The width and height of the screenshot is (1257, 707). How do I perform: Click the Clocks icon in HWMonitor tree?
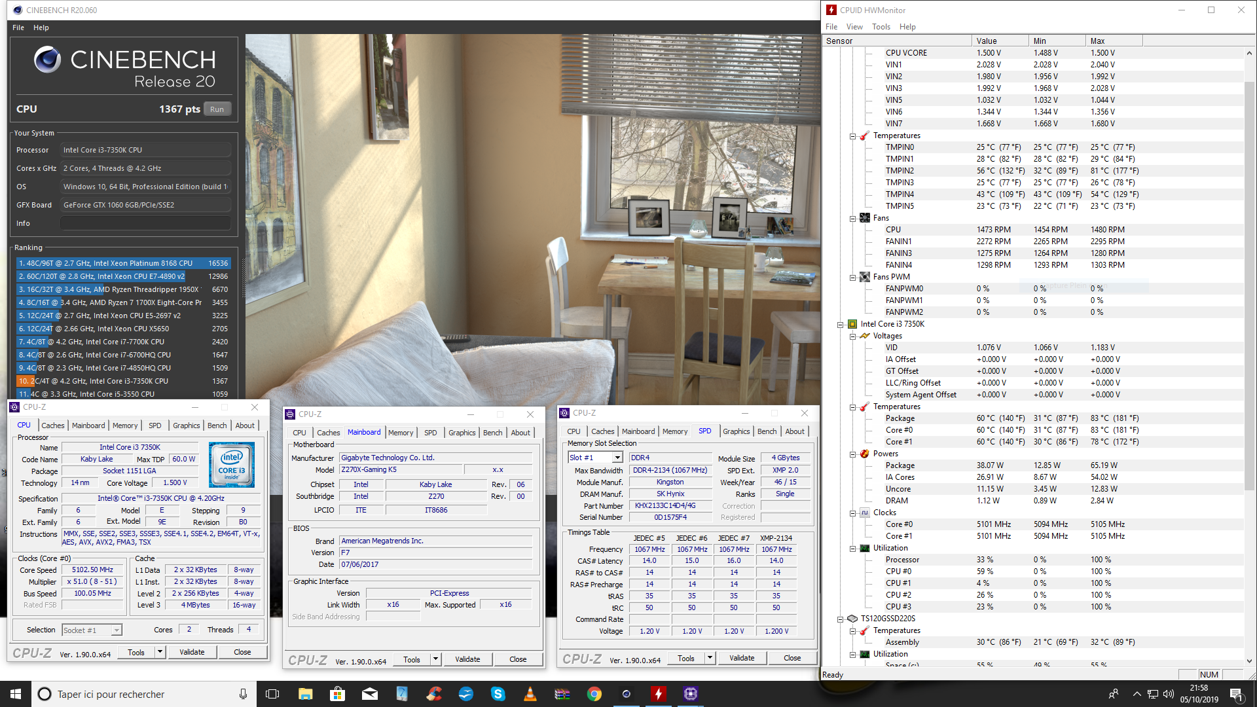[x=864, y=513]
